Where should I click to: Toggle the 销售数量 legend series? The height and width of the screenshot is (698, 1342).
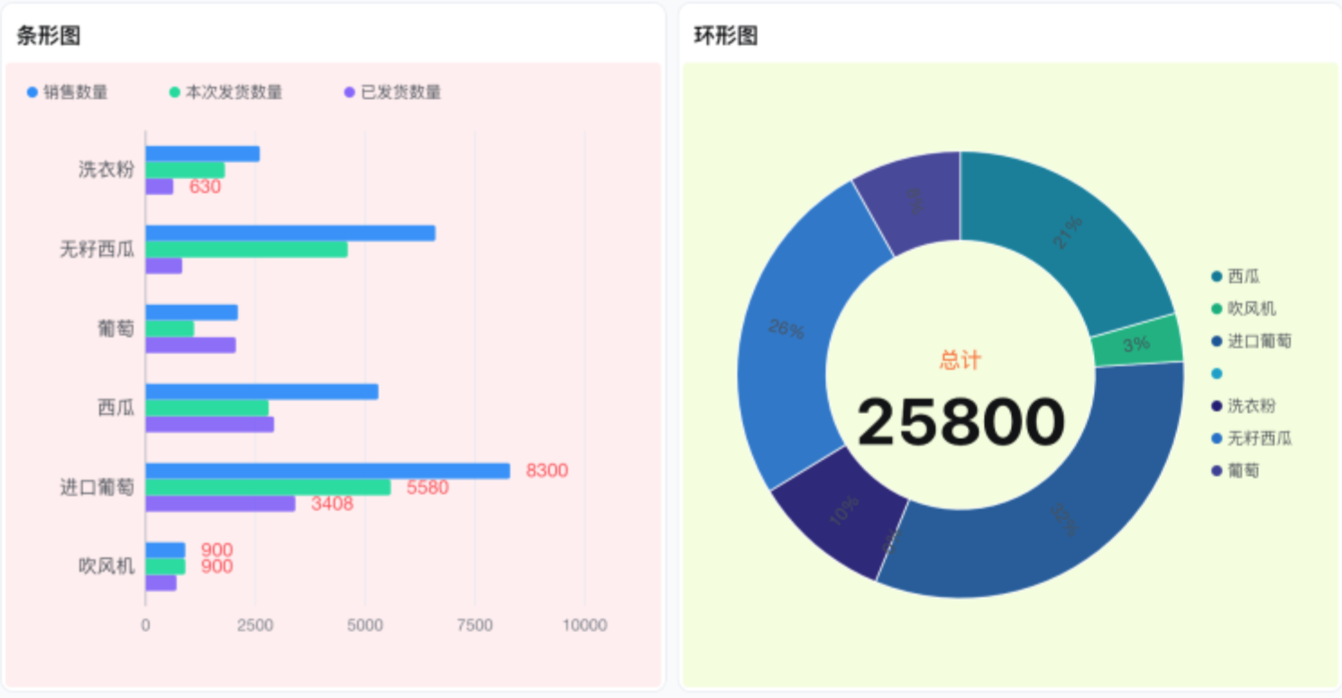(68, 92)
